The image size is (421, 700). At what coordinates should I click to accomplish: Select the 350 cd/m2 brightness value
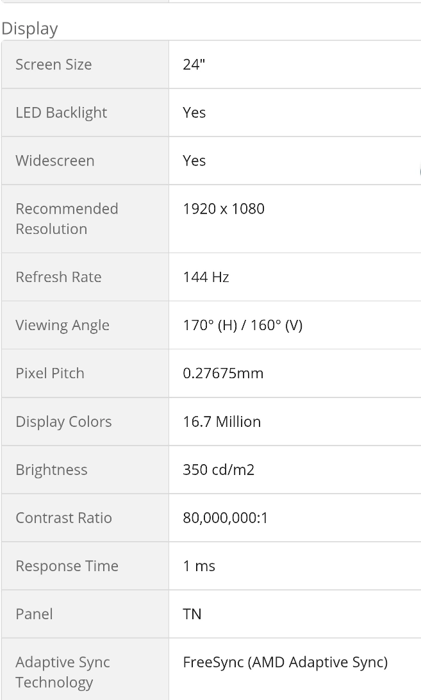219,469
